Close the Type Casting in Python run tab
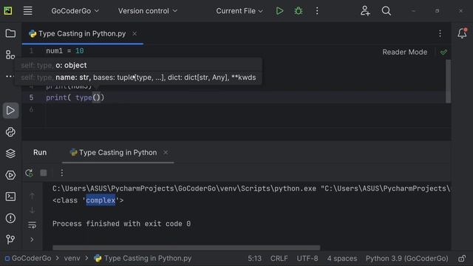Image resolution: width=473 pixels, height=266 pixels. coord(166,152)
